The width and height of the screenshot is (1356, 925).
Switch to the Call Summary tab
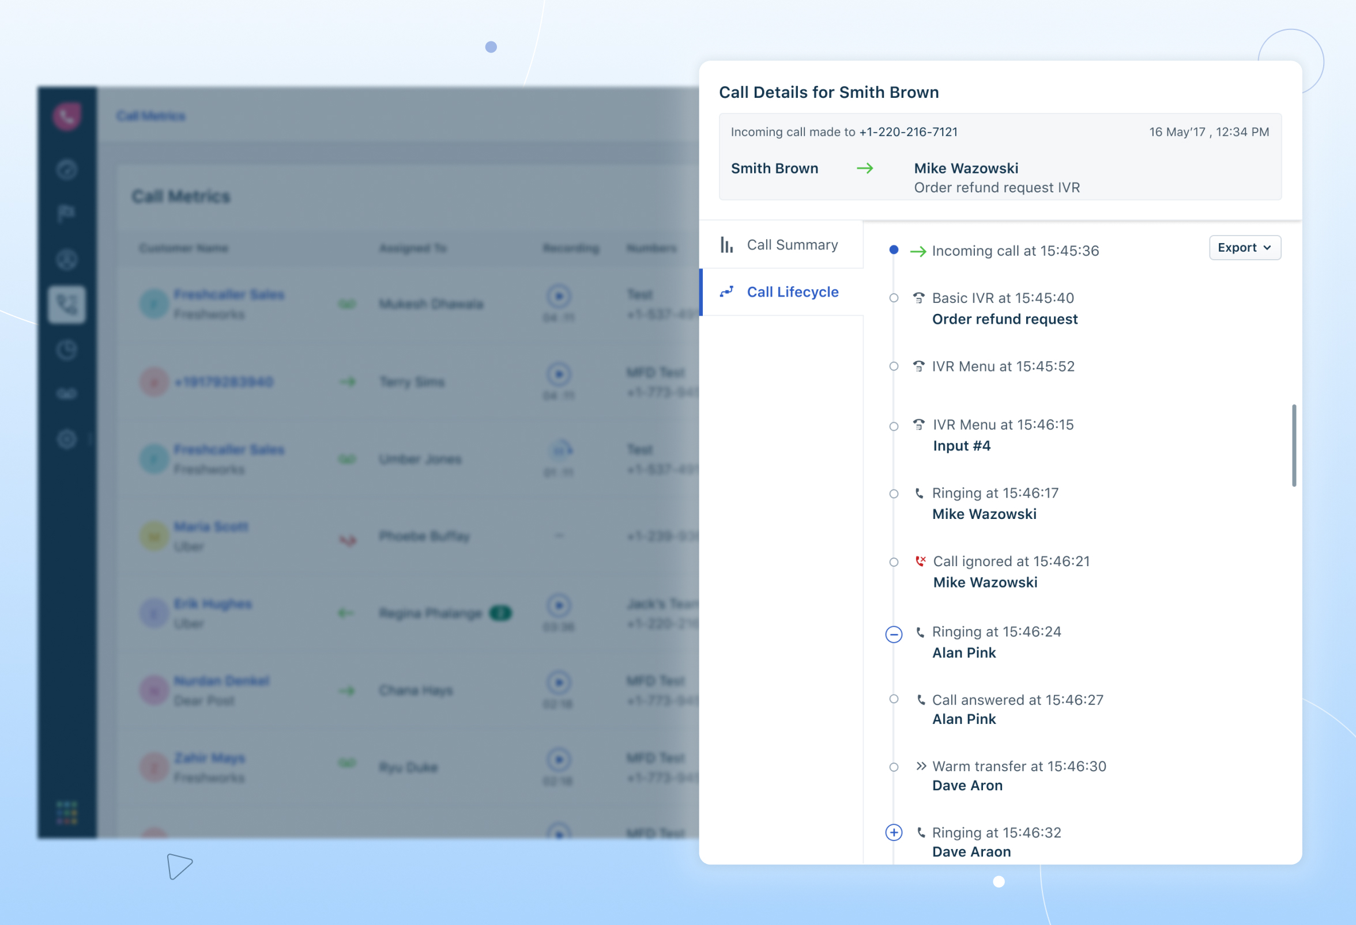781,245
